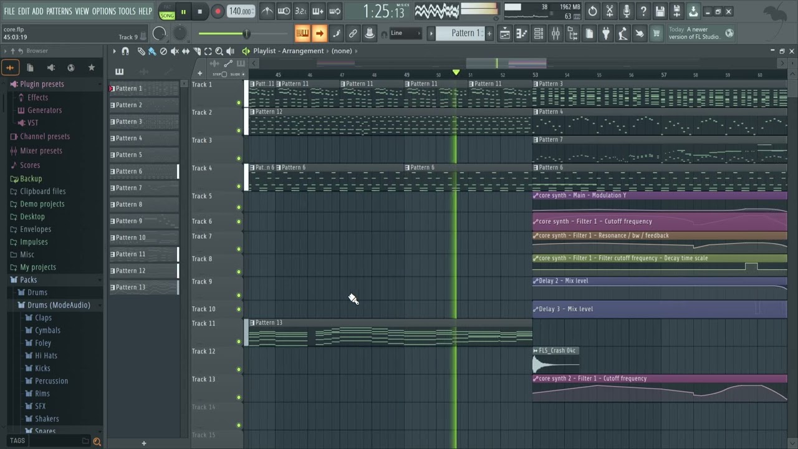Viewport: 798px width, 449px height.
Task: Select the Zoom tool in Playlist
Action: coord(219,51)
